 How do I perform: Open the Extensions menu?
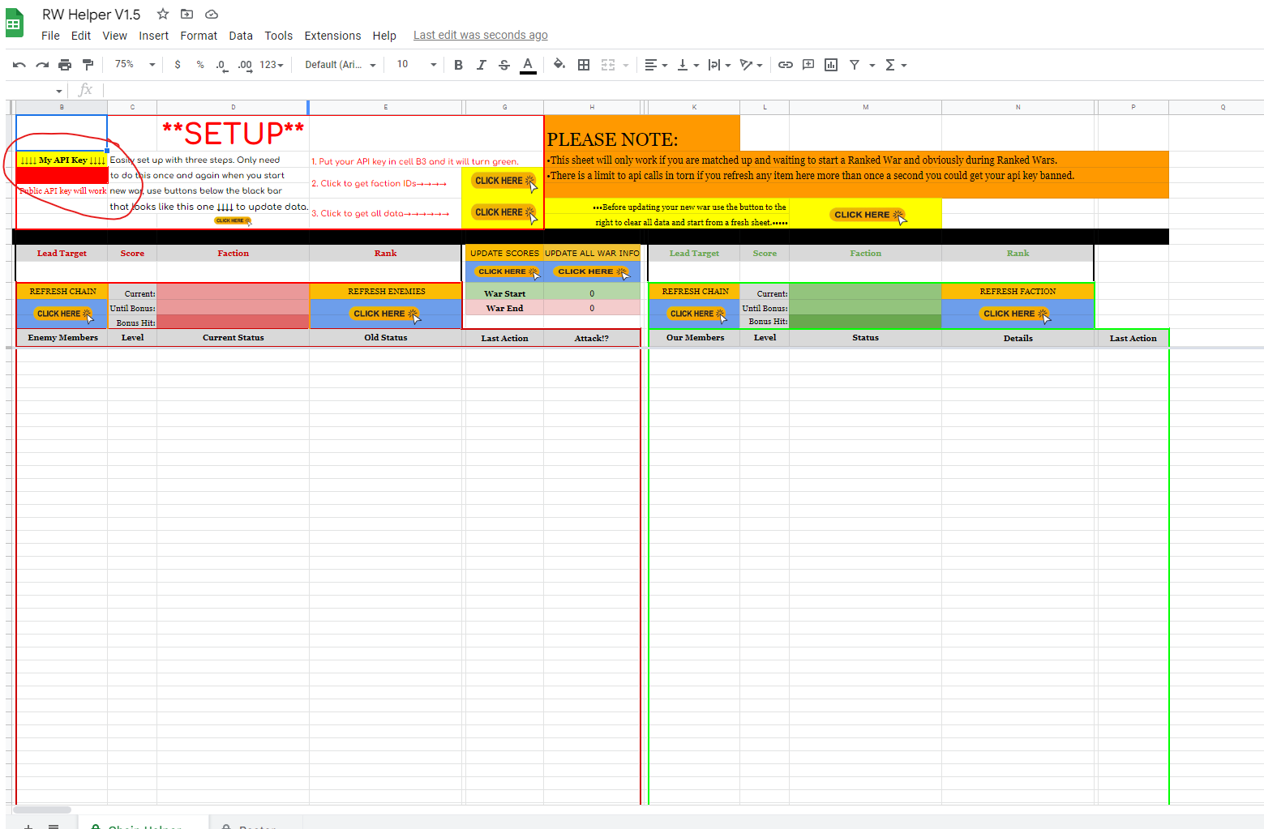pos(332,36)
